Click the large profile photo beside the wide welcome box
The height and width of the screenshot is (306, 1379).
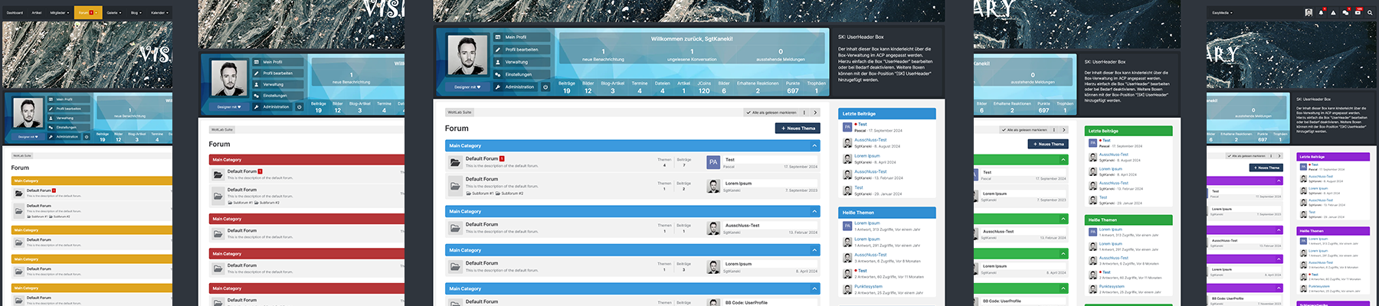point(466,57)
